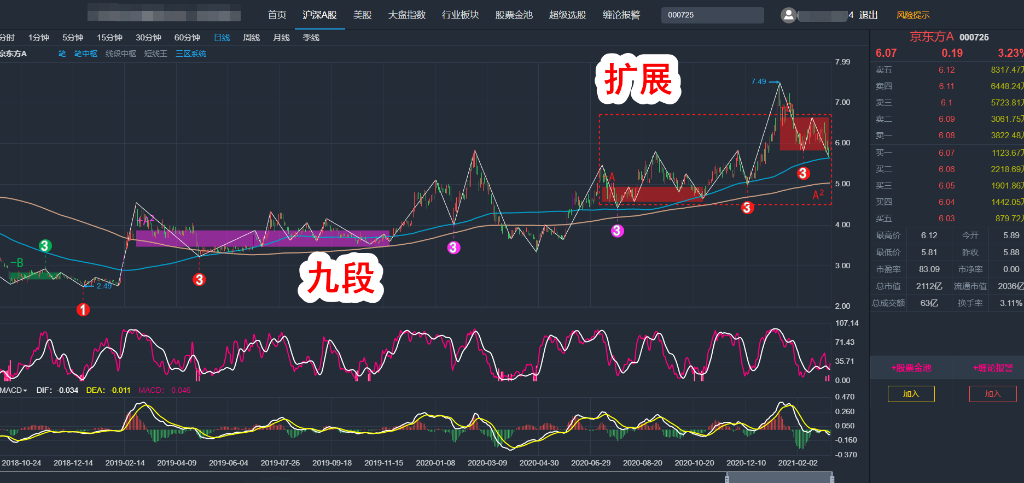
Task: Select the 30分钟 period
Action: pyautogui.click(x=148, y=37)
